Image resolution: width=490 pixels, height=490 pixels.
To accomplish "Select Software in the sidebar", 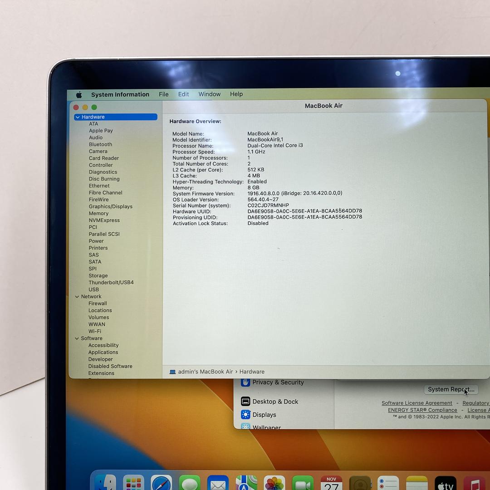I will click(x=92, y=338).
